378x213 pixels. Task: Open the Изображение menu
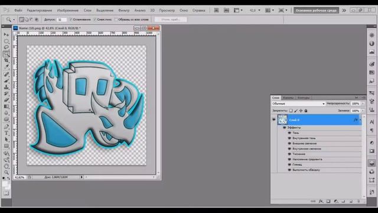point(68,11)
